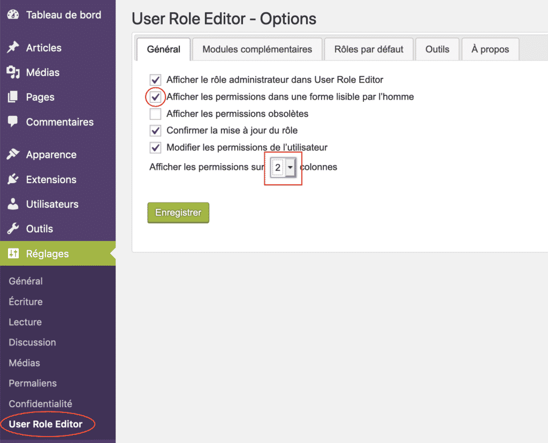Viewport: 548px width, 443px height.
Task: Disable Confirmer la mise à jour du rôle
Action: [155, 131]
